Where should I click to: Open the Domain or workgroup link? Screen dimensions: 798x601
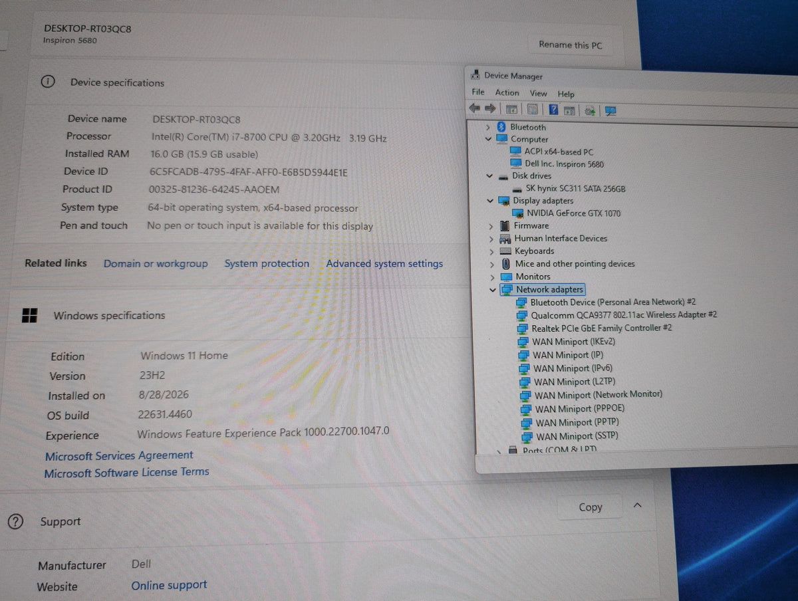tap(156, 263)
